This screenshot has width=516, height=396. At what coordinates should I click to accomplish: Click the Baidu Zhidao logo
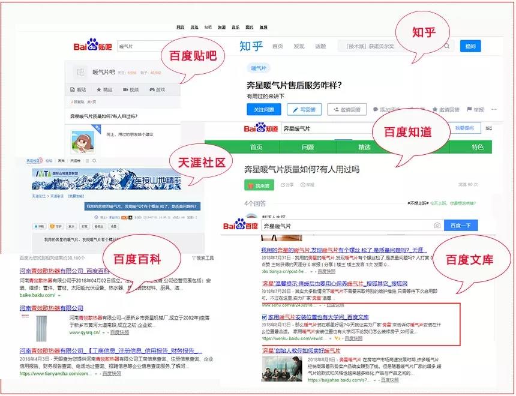click(x=261, y=128)
